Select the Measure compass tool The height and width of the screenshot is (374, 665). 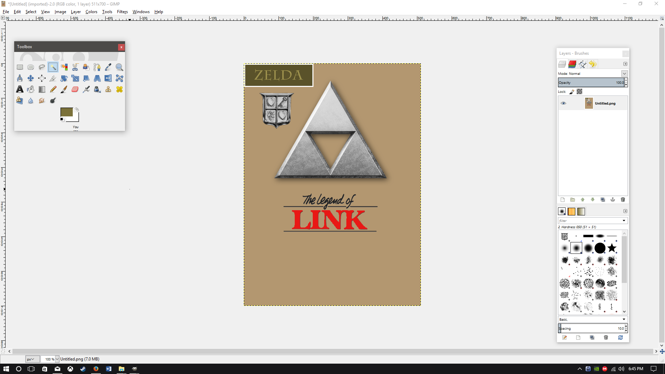pos(20,78)
